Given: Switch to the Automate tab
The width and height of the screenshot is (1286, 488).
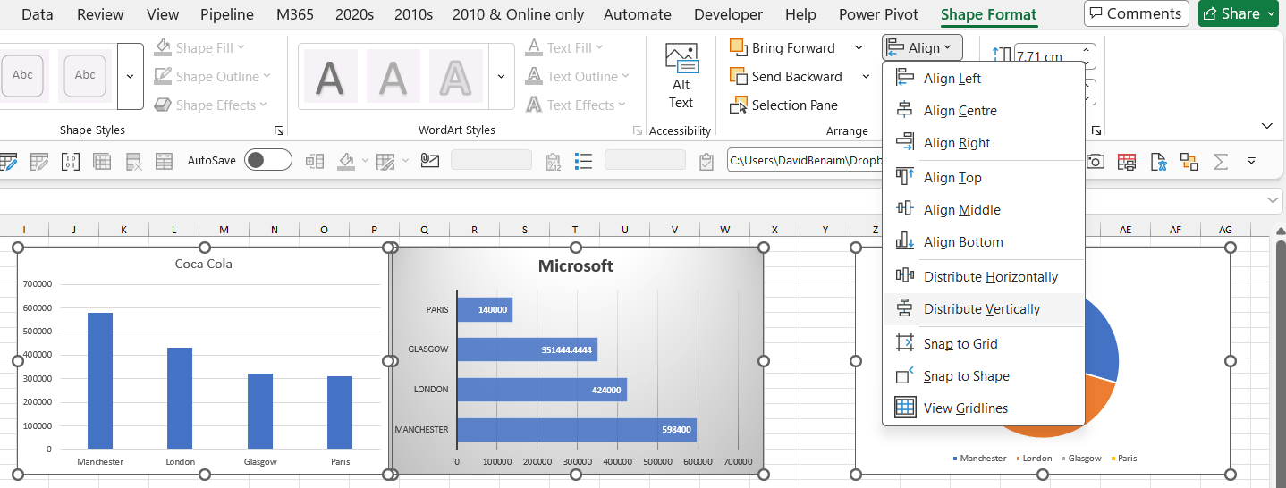Looking at the screenshot, I should (x=638, y=14).
